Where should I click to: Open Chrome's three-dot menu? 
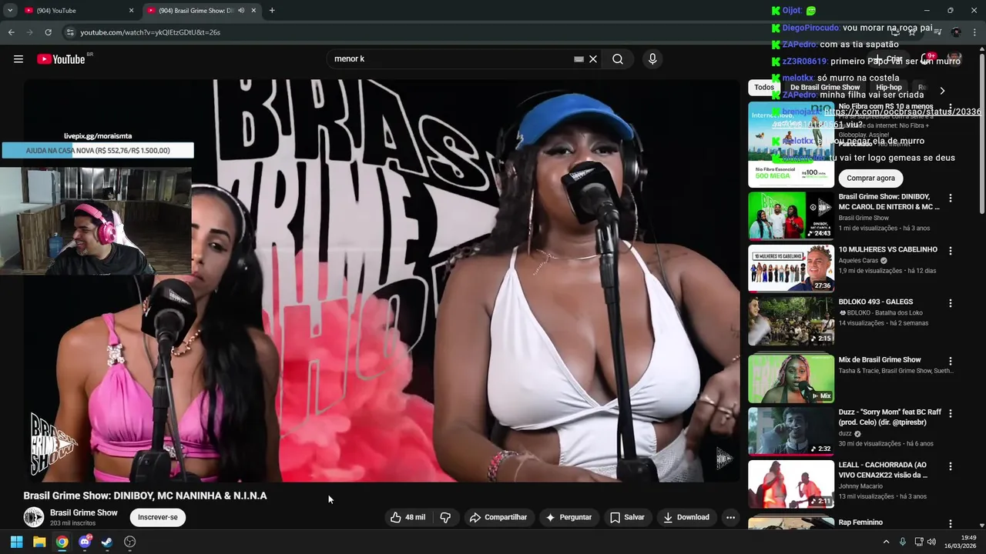(974, 32)
